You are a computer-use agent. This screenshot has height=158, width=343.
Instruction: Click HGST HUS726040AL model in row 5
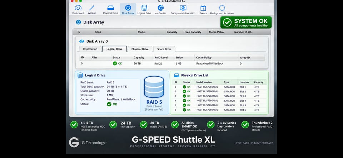point(207,106)
